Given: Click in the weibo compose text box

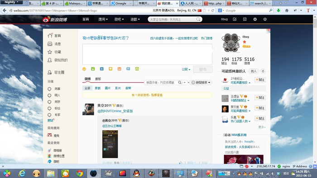Looking at the screenshot, I should coord(147,54).
